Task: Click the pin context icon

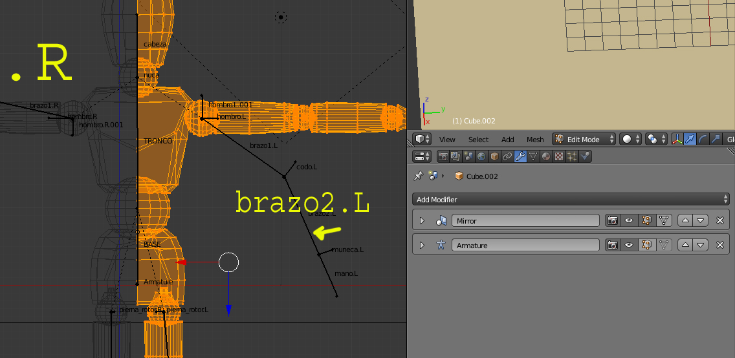Action: coord(418,176)
